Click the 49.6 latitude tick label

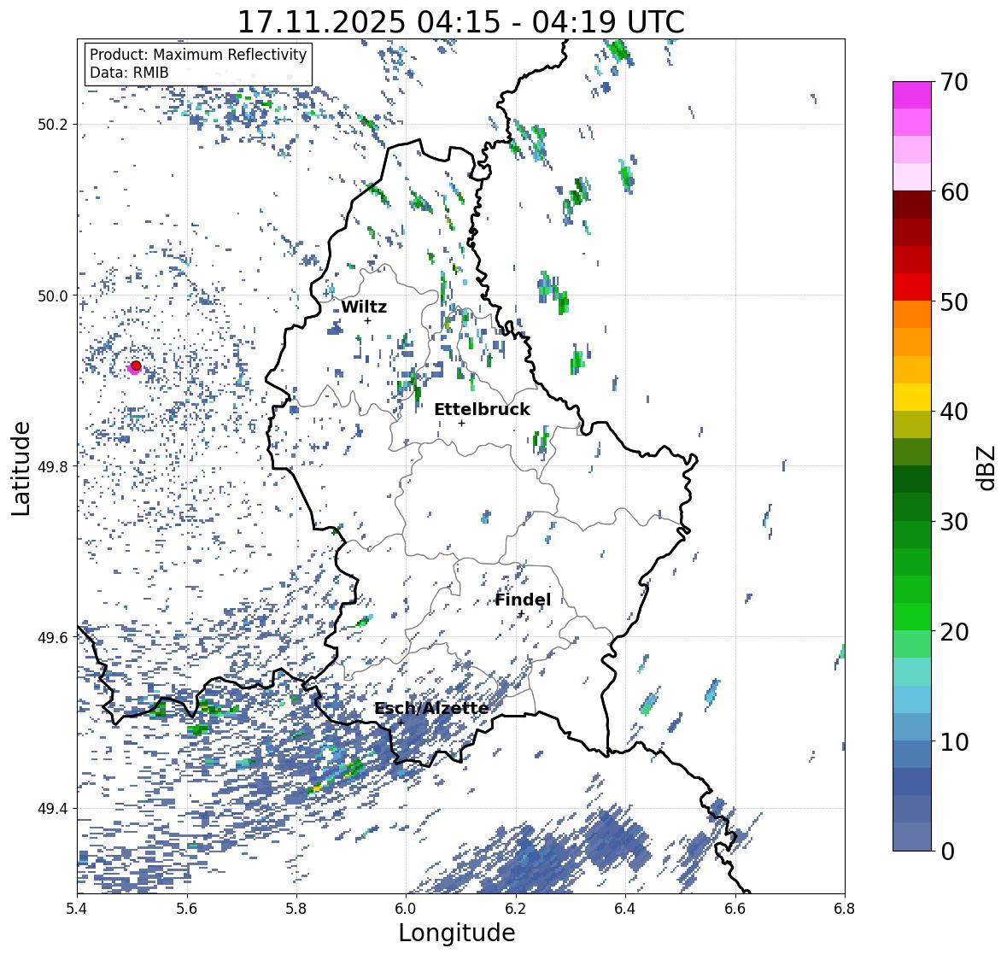tap(53, 637)
